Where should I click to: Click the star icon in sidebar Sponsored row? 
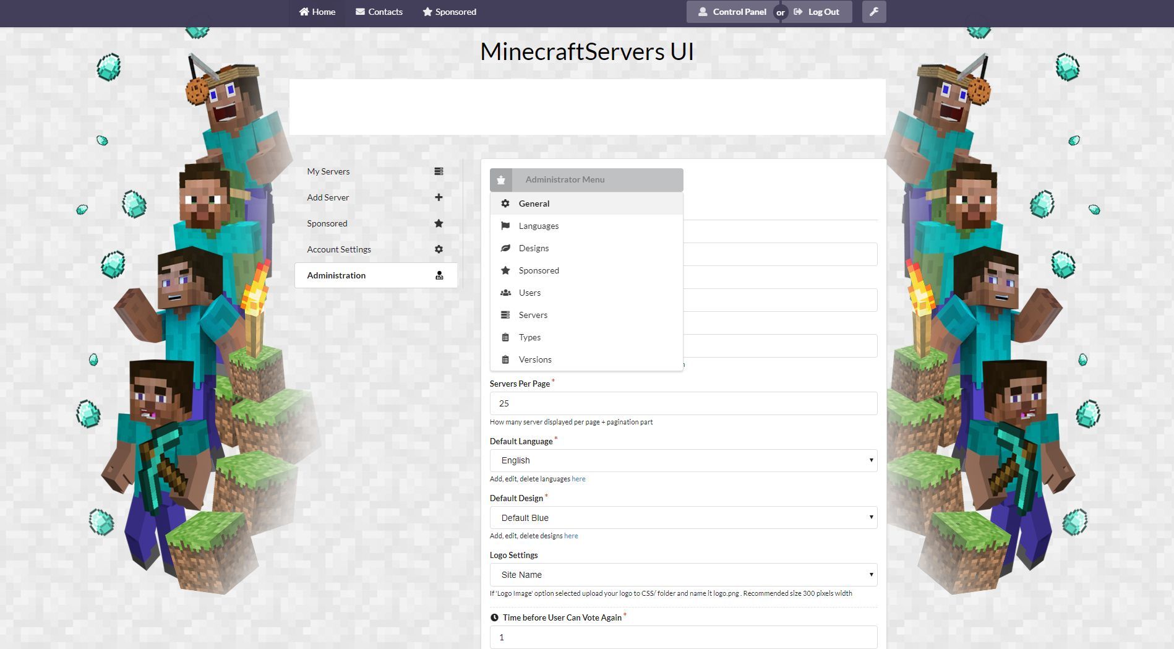439,223
